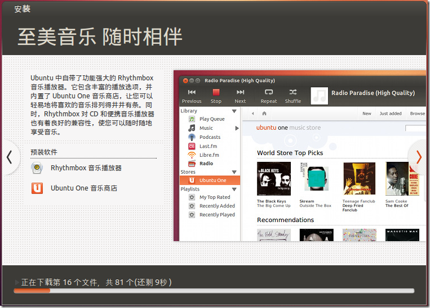Click the music store search field
The height and width of the screenshot is (308, 430).
point(415,128)
